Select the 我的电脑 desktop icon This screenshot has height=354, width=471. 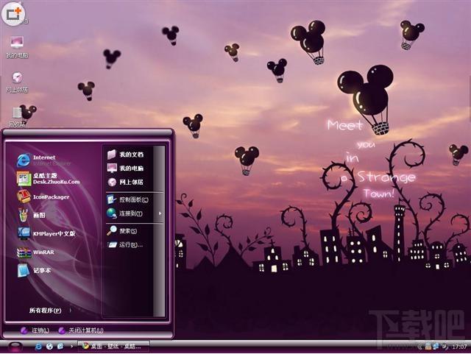point(17,47)
